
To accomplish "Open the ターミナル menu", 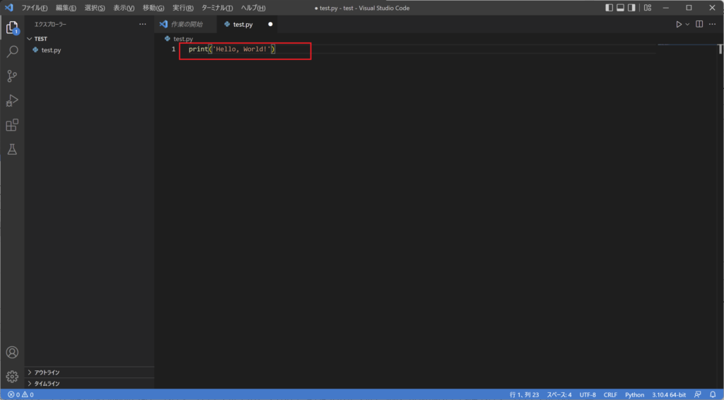I will (217, 8).
